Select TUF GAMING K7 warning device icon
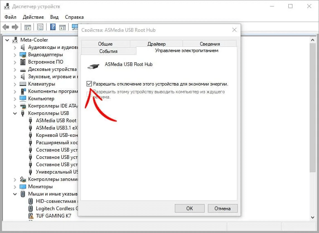The width and height of the screenshot is (319, 233). pos(31,216)
